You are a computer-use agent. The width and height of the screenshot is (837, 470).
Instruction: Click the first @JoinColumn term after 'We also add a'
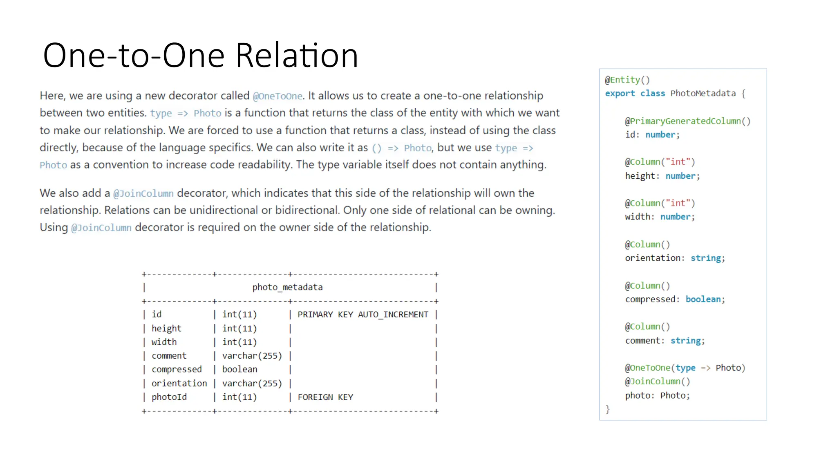point(143,193)
